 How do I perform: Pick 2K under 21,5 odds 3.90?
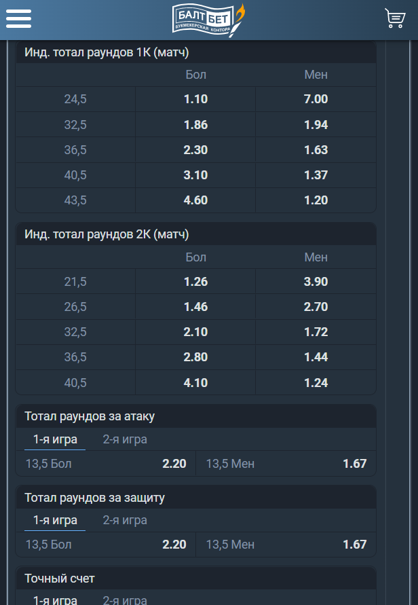click(316, 282)
